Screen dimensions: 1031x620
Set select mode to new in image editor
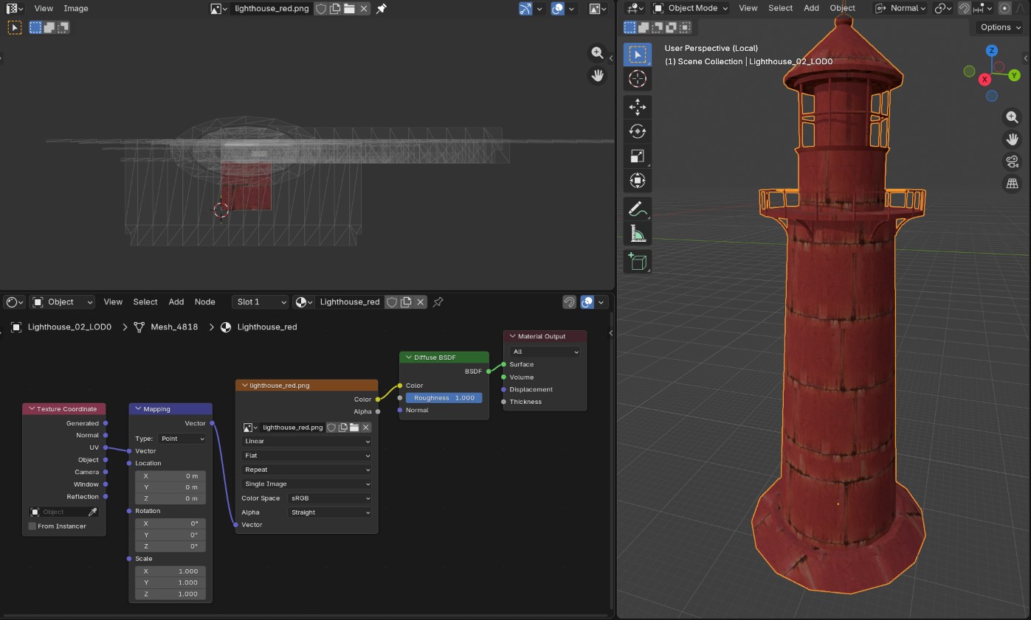pos(35,27)
